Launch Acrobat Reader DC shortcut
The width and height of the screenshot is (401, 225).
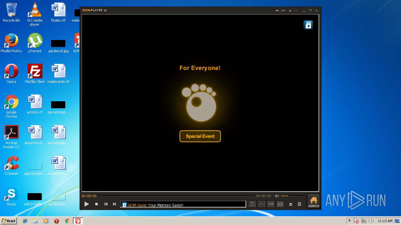11,137
